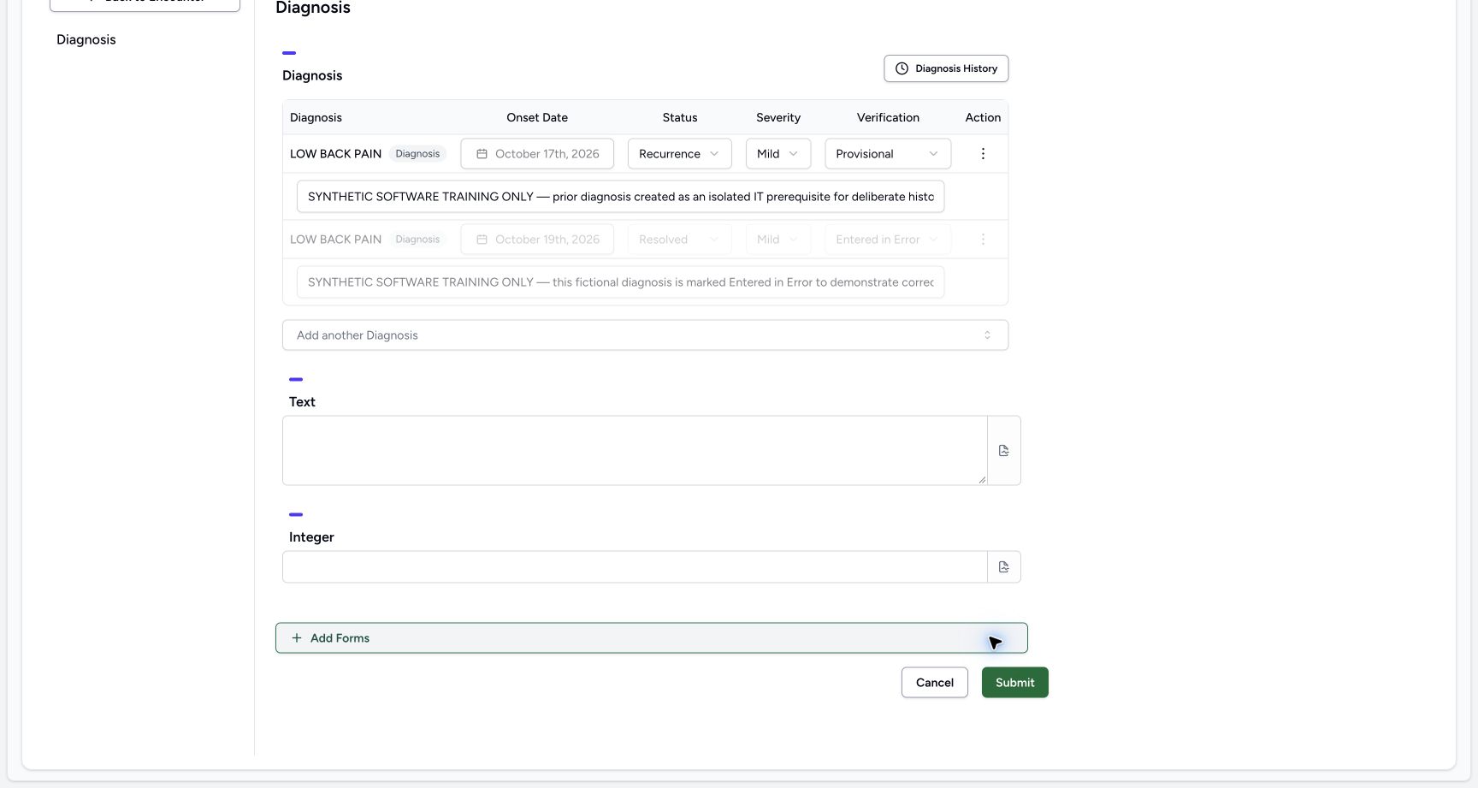Open the Resolved status dropdown
Image resolution: width=1478 pixels, height=788 pixels.
point(679,240)
